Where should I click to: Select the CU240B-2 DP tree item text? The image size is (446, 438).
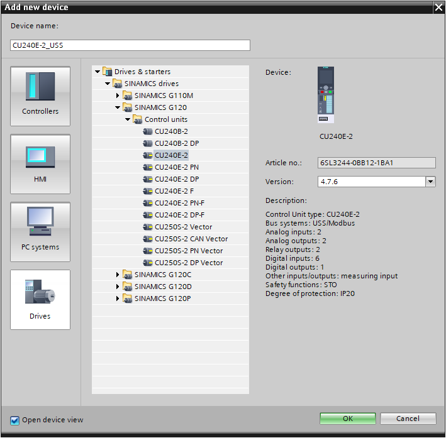click(177, 143)
